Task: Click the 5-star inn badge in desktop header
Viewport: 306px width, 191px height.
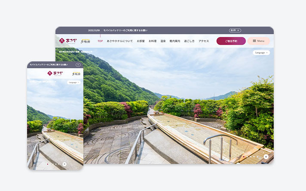Action: (86, 41)
